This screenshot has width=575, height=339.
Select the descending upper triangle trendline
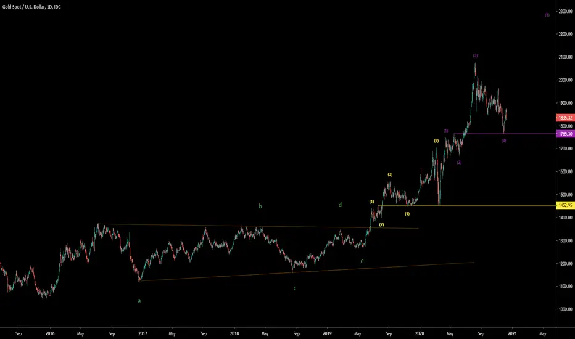pos(258,226)
